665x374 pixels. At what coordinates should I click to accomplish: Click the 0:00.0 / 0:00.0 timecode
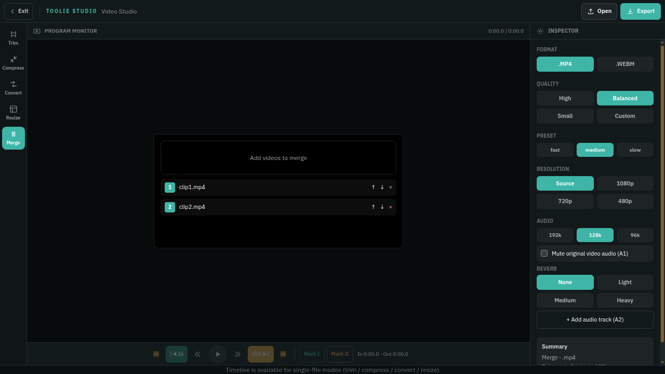[x=506, y=31]
